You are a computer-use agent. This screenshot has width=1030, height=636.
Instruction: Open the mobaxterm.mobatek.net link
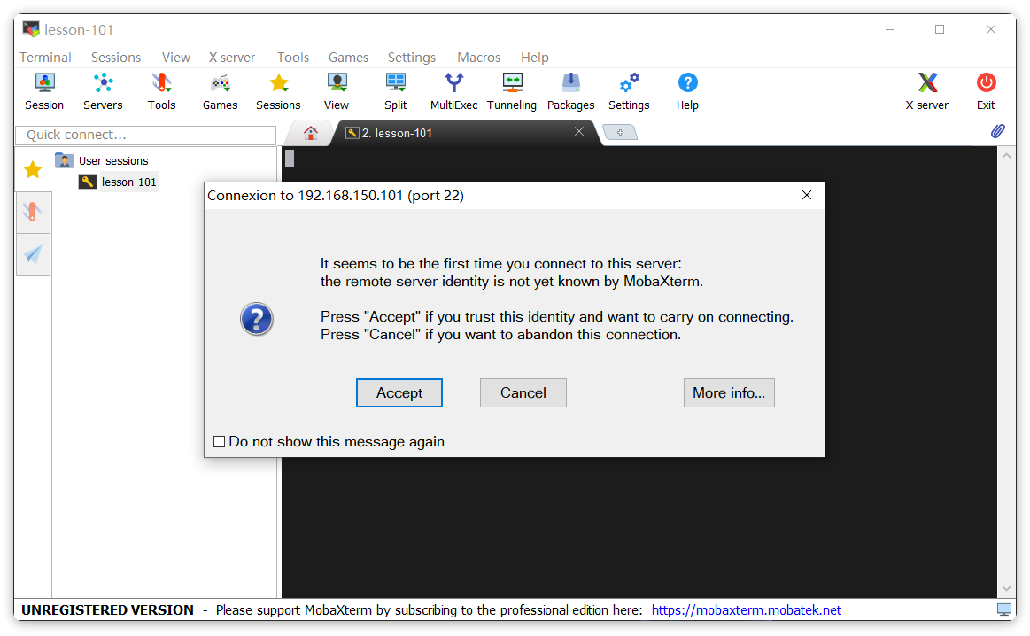click(746, 610)
